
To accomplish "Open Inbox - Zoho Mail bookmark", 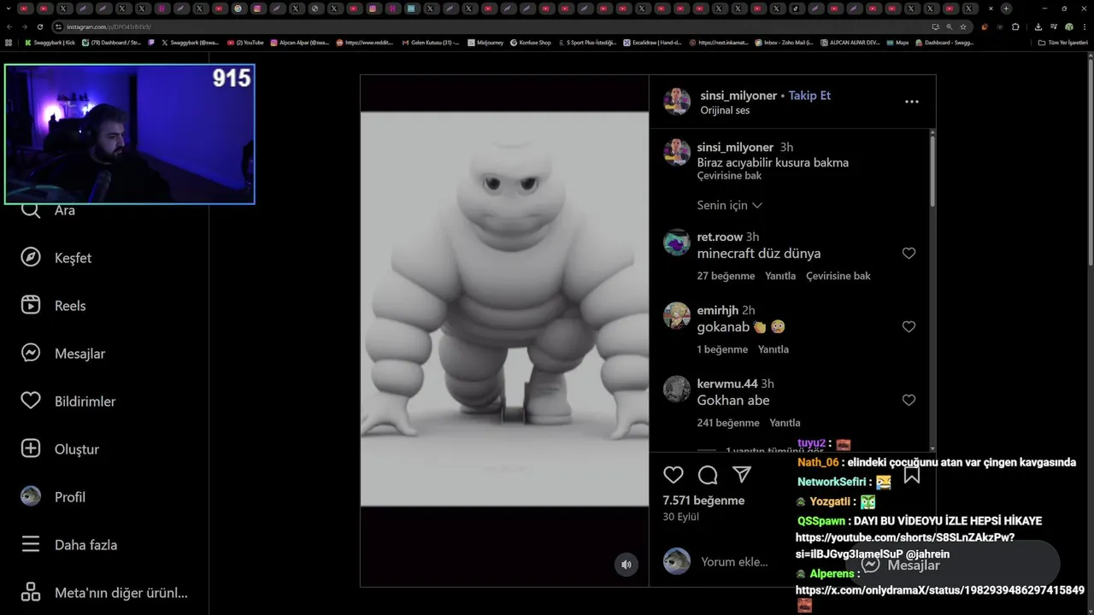I will 784,42.
